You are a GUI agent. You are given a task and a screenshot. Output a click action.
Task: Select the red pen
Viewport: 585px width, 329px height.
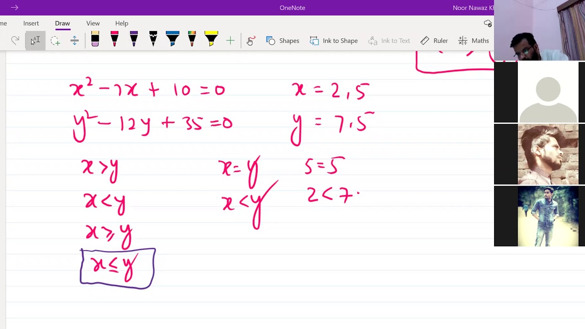point(114,40)
